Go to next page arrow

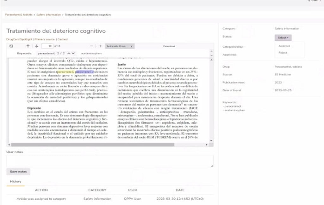pyautogui.click(x=37, y=46)
